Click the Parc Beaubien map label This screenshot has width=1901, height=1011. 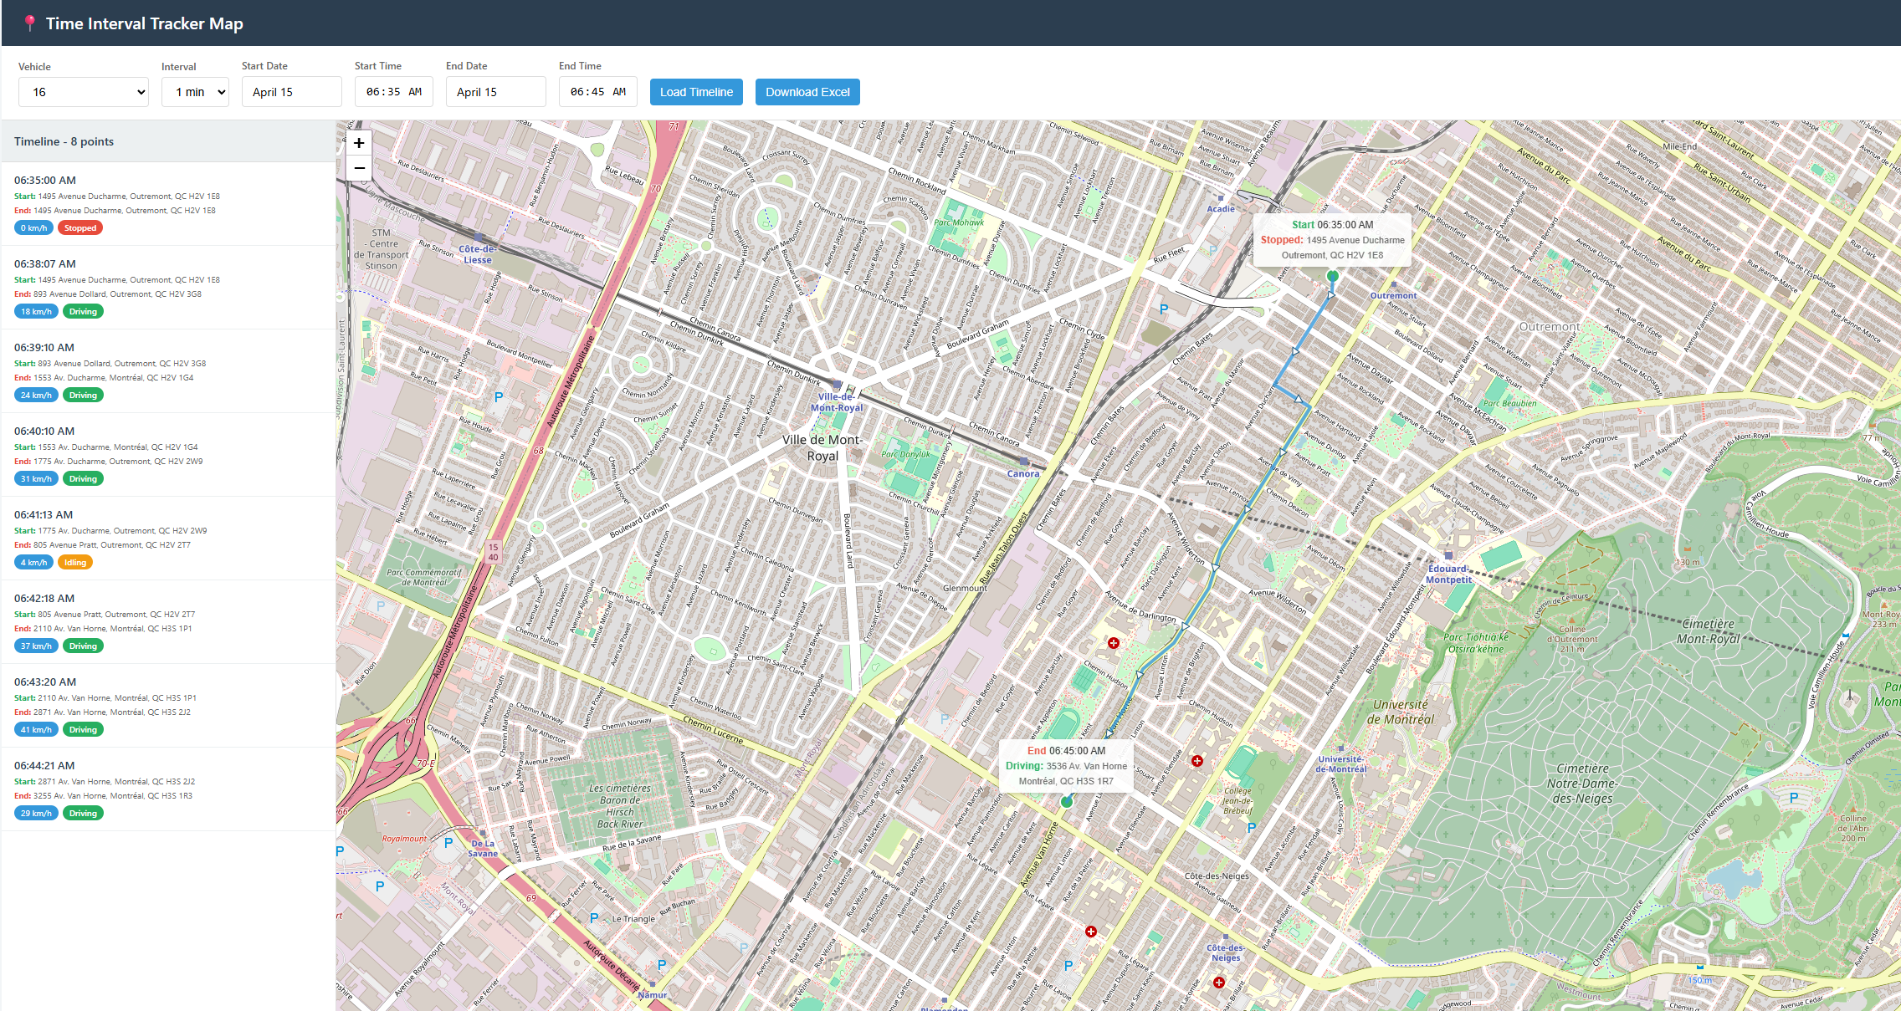(x=1509, y=403)
